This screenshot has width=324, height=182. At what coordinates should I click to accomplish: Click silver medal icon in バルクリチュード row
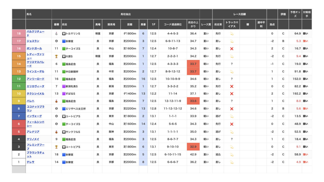pos(57,33)
